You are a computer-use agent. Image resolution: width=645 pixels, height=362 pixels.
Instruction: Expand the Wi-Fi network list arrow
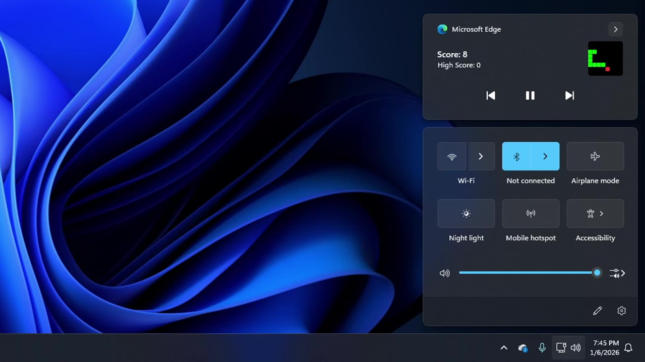(x=481, y=156)
